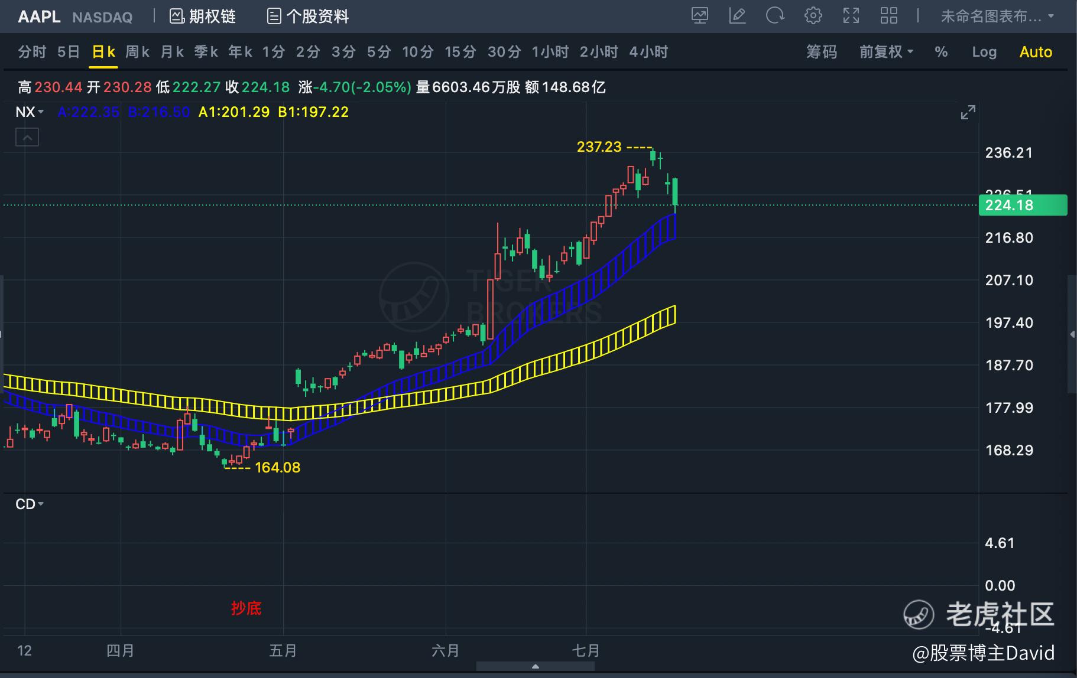Toggle fullscreen expand arrows icon
Image resolution: width=1077 pixels, height=678 pixels.
coord(851,16)
